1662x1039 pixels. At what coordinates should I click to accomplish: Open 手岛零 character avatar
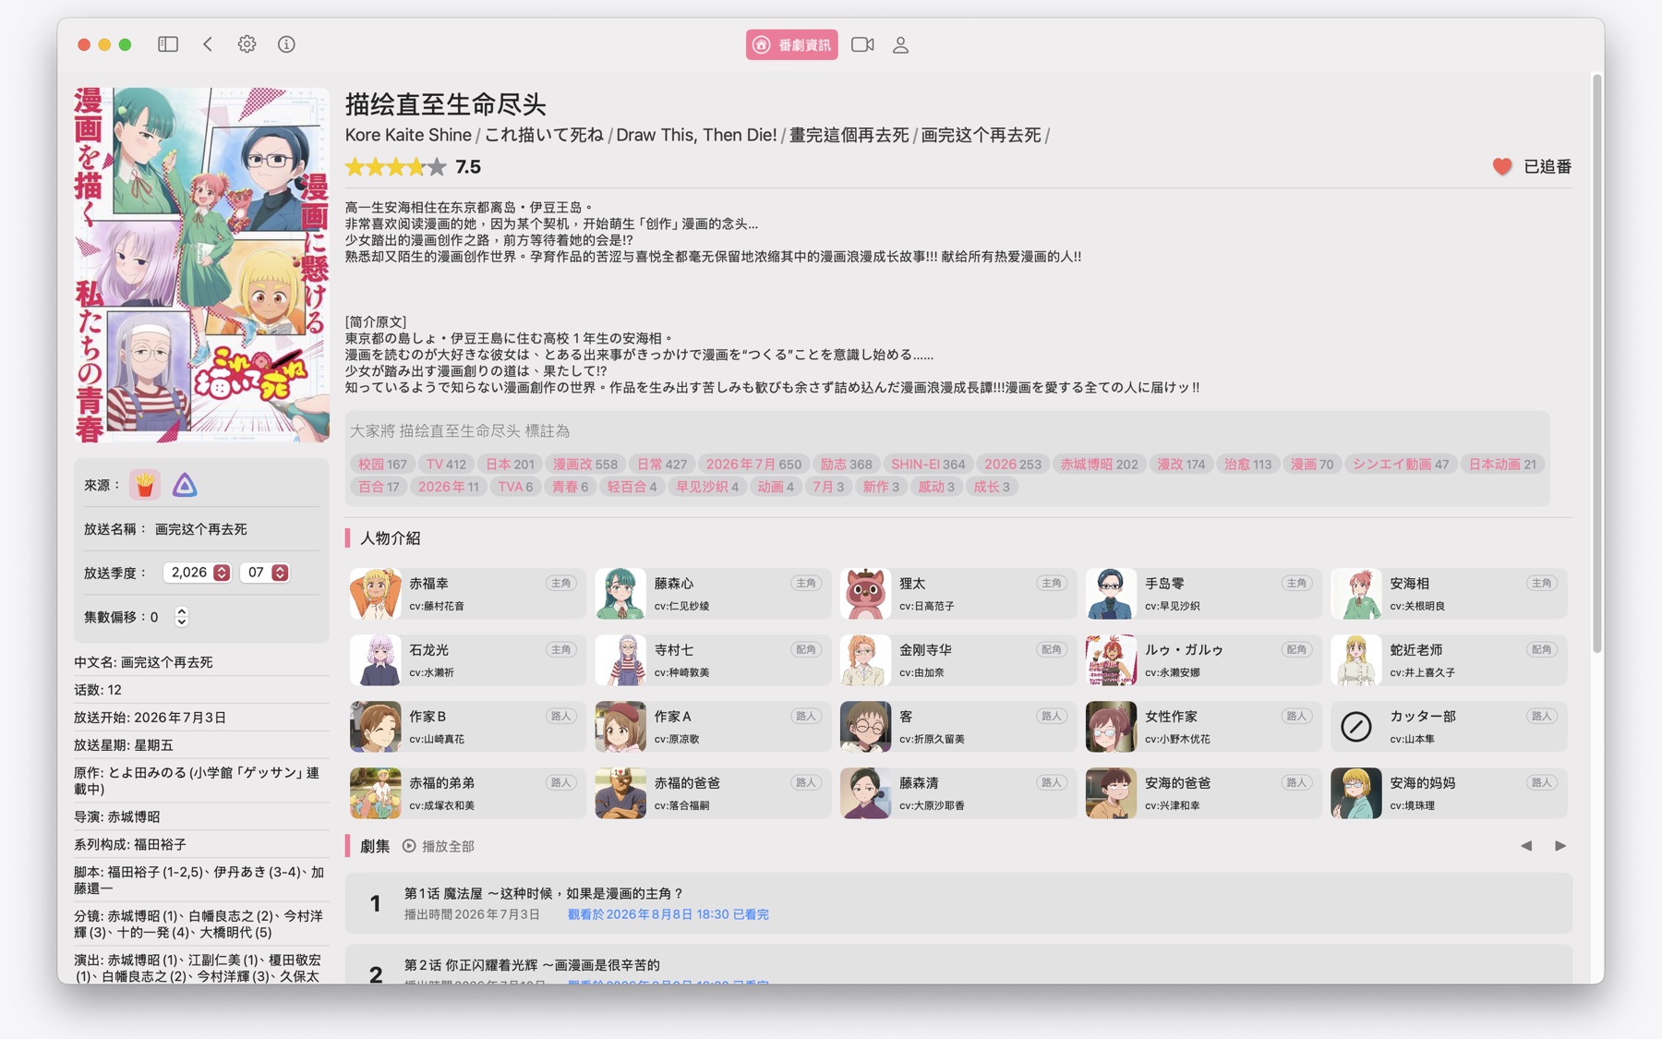[x=1111, y=594]
